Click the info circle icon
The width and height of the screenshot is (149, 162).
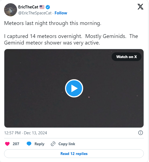click(x=140, y=133)
